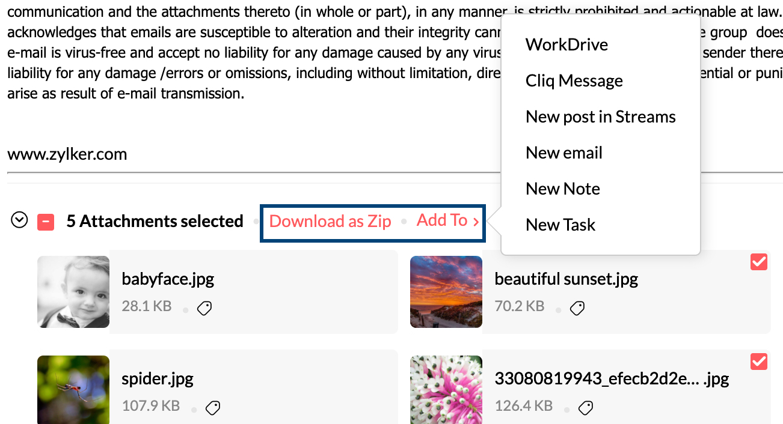Open the Add To submenu
The height and width of the screenshot is (424, 783).
447,220
